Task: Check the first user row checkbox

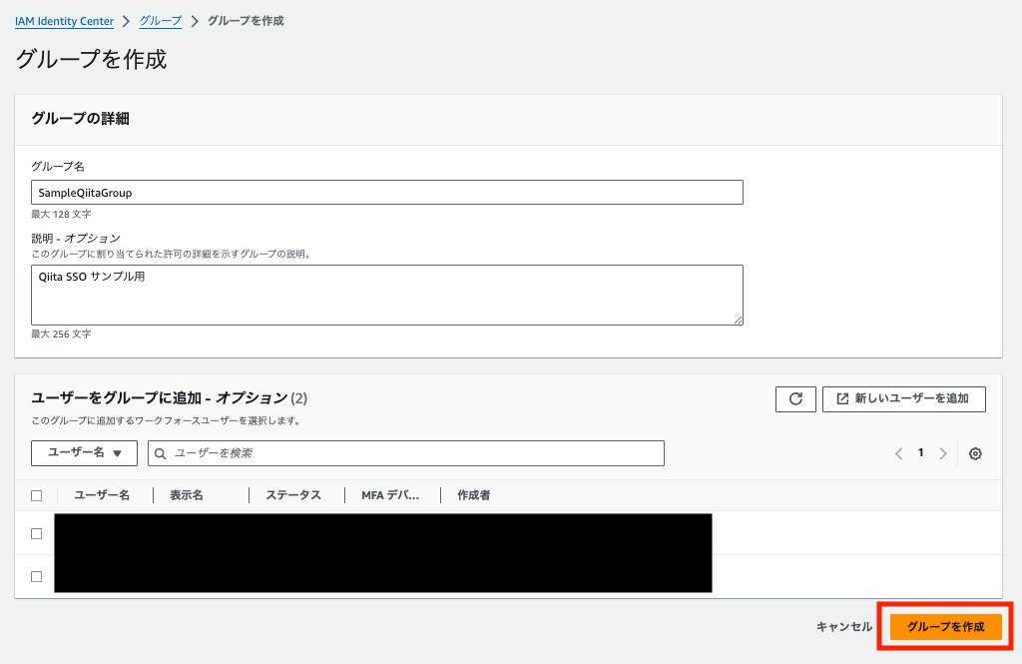Action: (36, 533)
